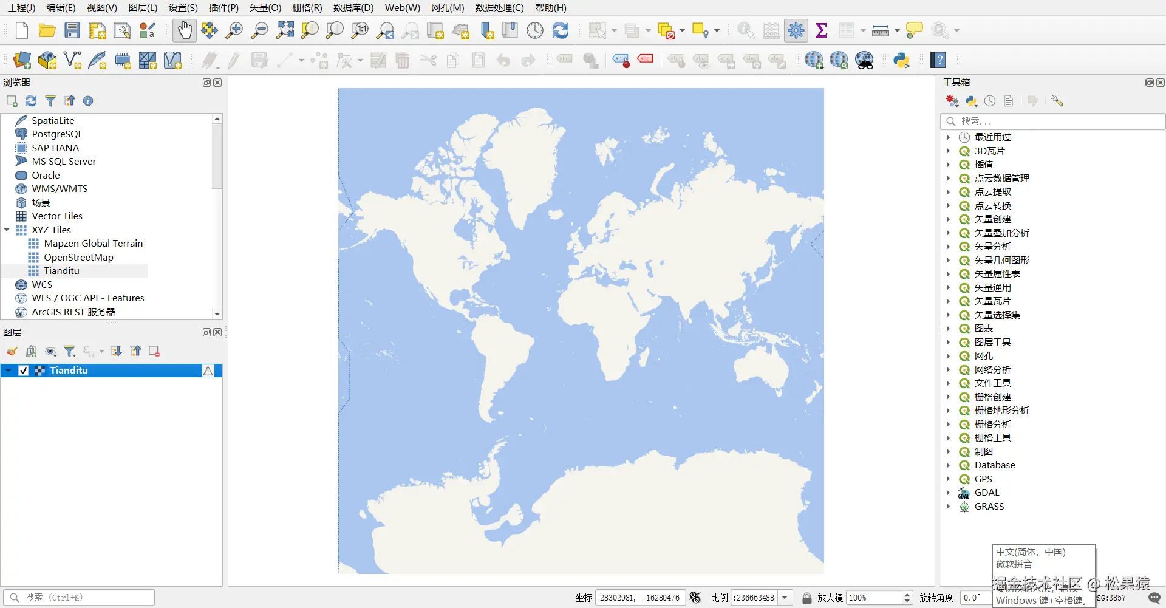
Task: Click the toolbox search field
Action: [x=1052, y=121]
